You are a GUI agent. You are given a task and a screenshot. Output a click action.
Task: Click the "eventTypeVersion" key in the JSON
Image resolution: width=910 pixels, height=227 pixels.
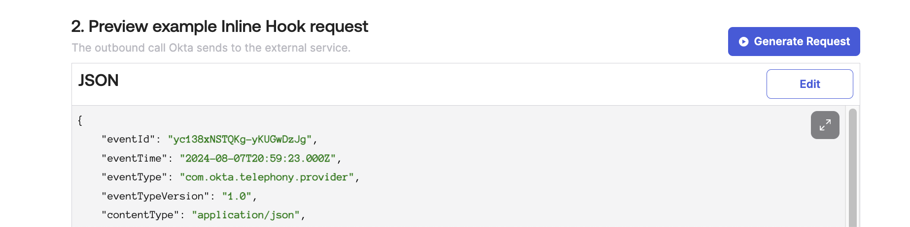coord(155,197)
